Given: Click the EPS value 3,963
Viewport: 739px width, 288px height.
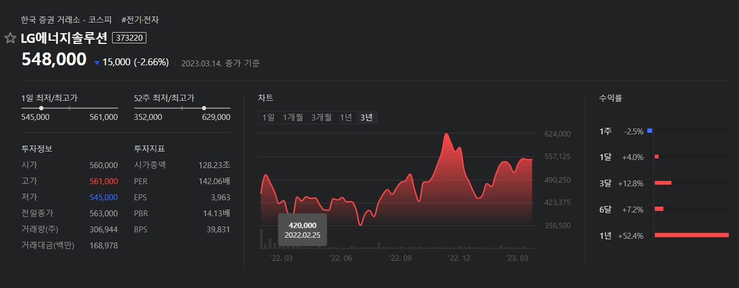Looking at the screenshot, I should [x=220, y=197].
